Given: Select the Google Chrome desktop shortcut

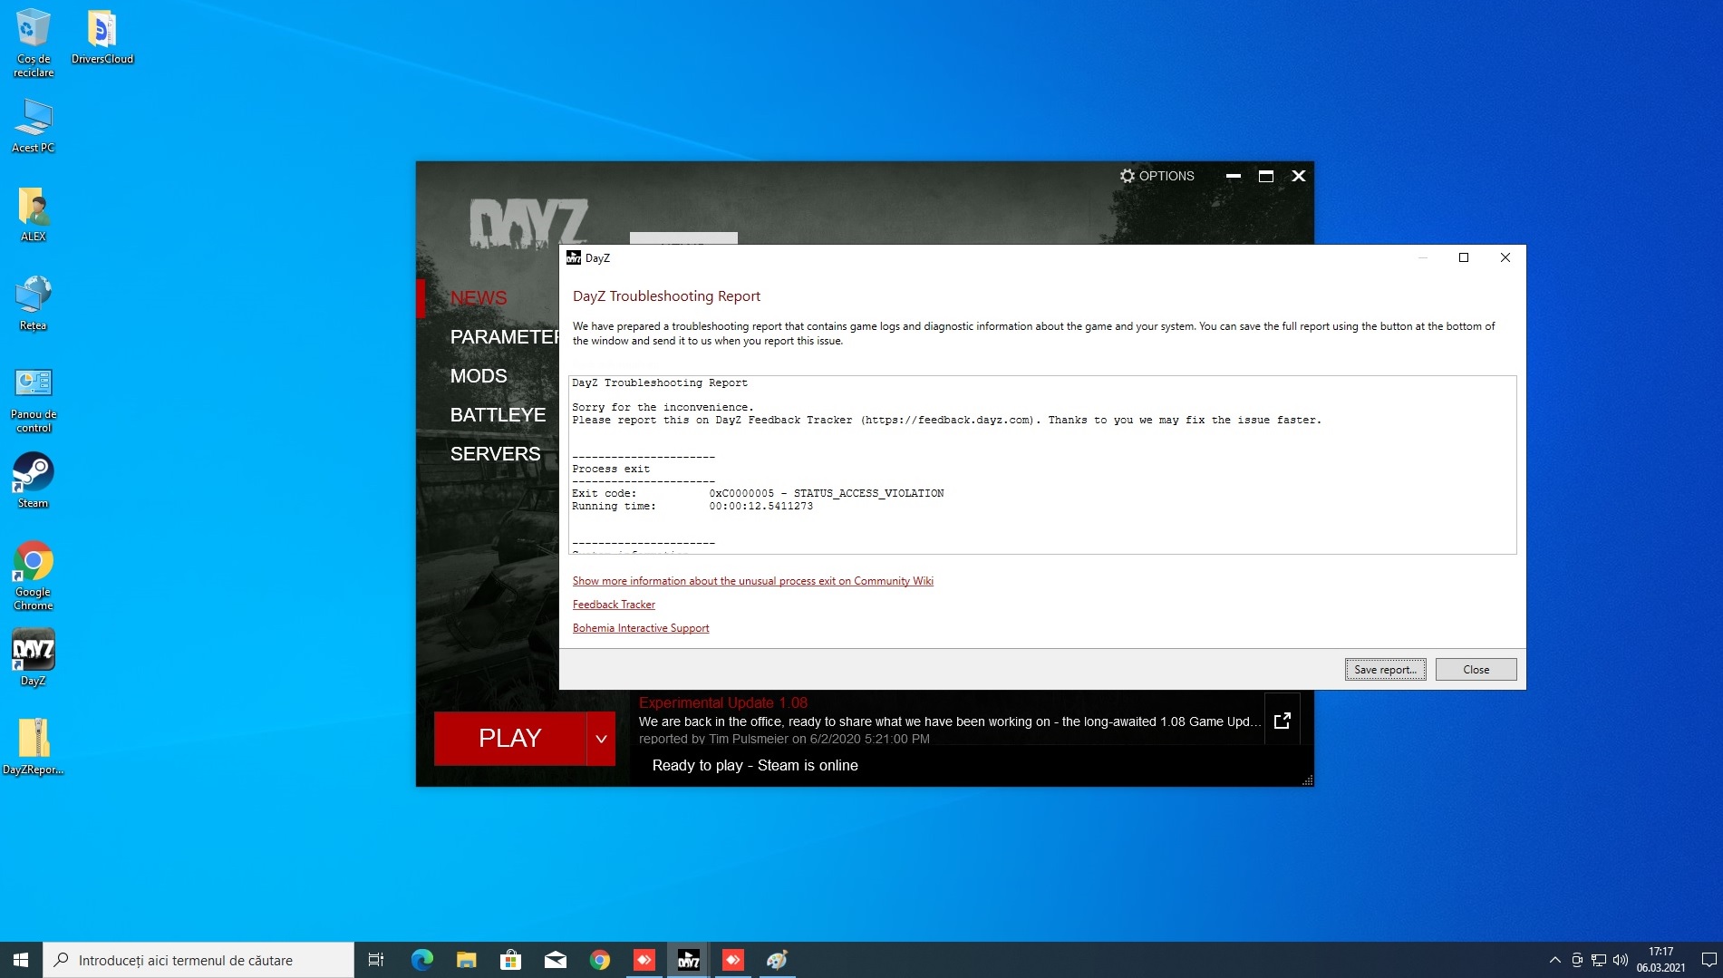Looking at the screenshot, I should (34, 576).
